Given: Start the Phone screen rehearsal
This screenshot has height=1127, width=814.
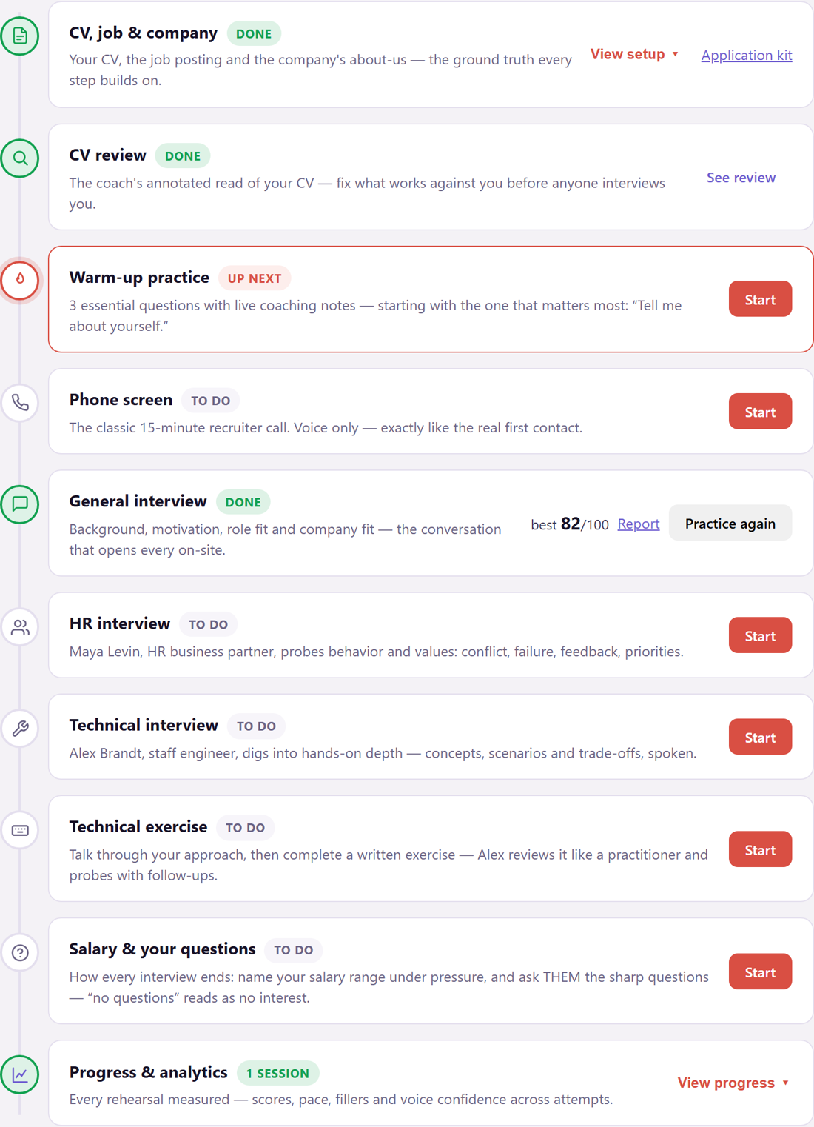Looking at the screenshot, I should (x=760, y=412).
